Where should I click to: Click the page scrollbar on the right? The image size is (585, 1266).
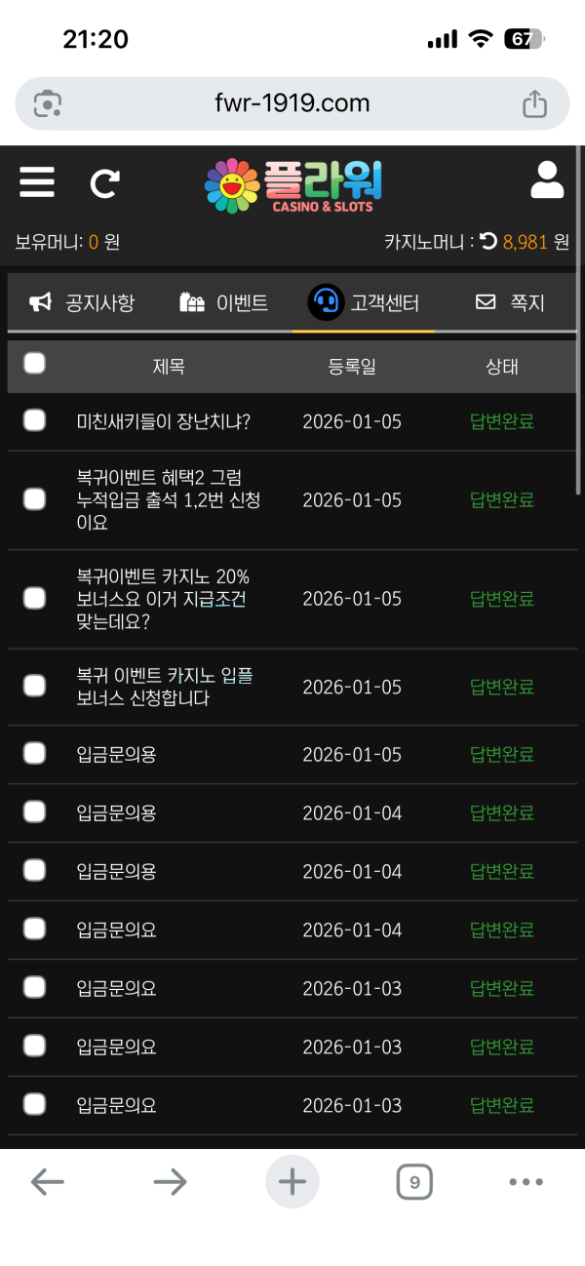coord(579,410)
